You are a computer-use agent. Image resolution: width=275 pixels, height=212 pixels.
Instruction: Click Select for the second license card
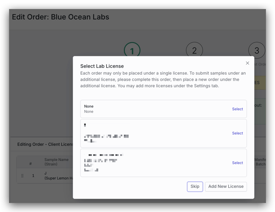pos(238,133)
